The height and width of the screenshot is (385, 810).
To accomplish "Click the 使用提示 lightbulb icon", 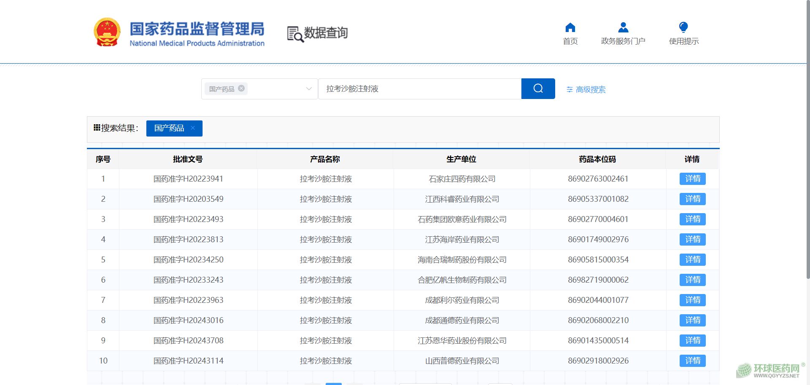I will coord(683,28).
